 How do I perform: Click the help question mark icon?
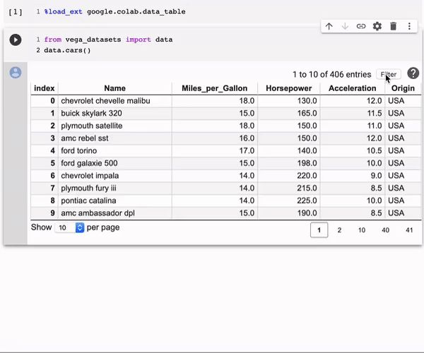[413, 73]
